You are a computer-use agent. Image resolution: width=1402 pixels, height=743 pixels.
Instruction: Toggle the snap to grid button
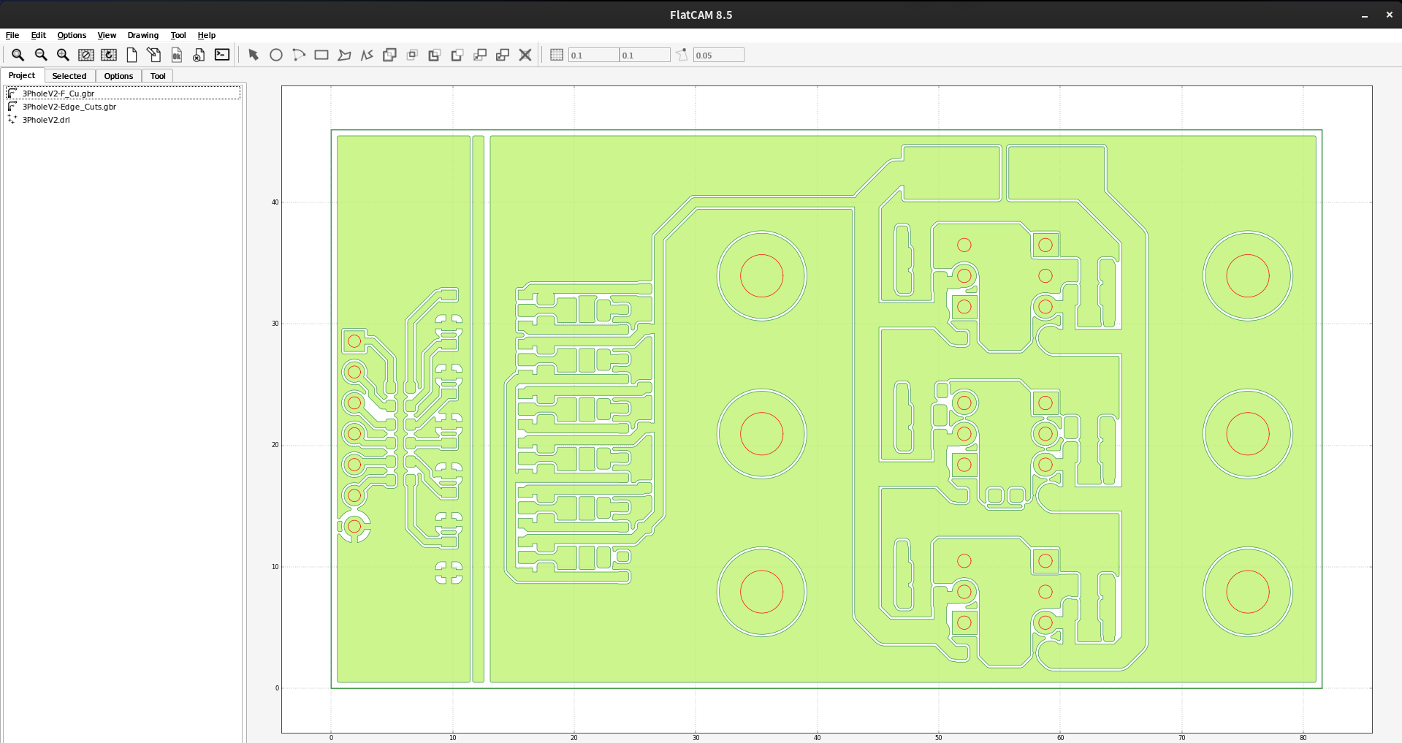coord(557,55)
